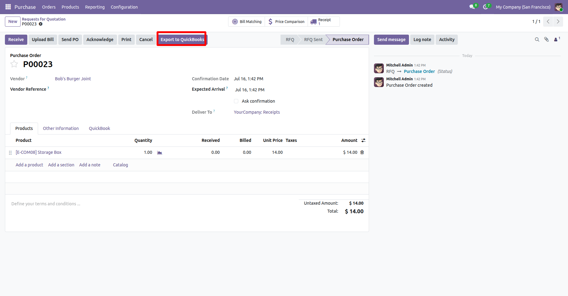Screen dimensions: 568x296
Task: Click the New record button
Action: click(x=13, y=21)
